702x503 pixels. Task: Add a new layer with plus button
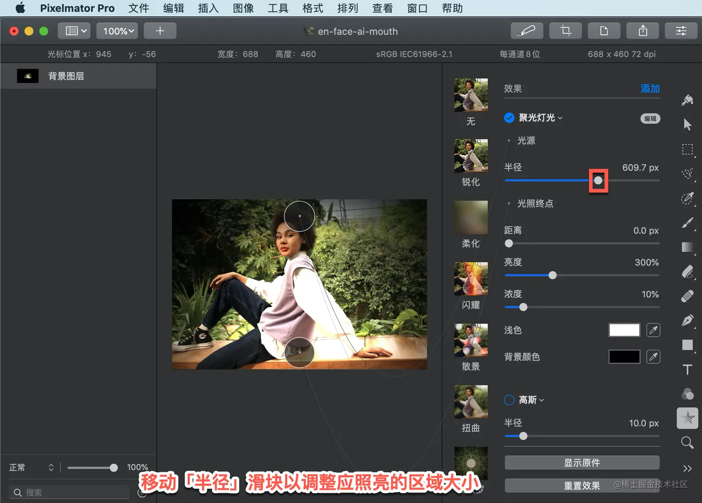(160, 31)
